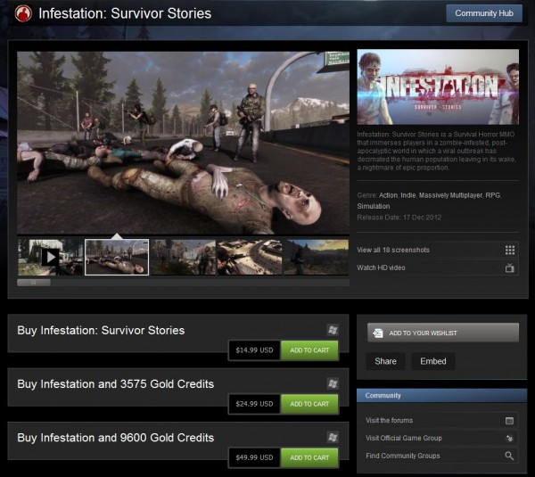Play the trailer video thumbnail
The height and width of the screenshot is (477, 535).
[x=51, y=258]
